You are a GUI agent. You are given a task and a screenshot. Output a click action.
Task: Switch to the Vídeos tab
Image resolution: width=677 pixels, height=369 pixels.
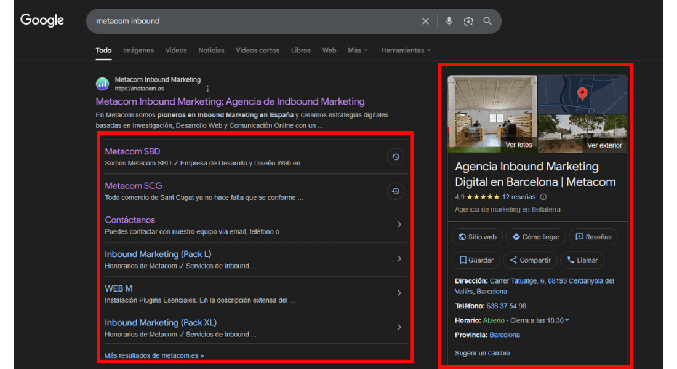176,50
